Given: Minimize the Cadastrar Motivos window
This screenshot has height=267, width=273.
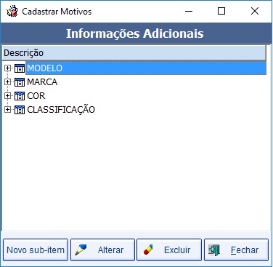Looking at the screenshot, I should pos(189,11).
